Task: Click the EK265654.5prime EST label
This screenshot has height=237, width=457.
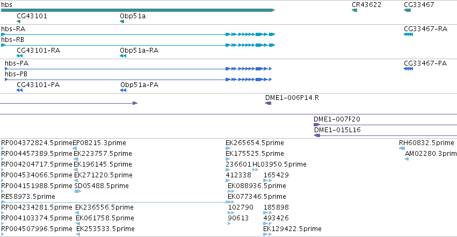Action: coord(255,143)
